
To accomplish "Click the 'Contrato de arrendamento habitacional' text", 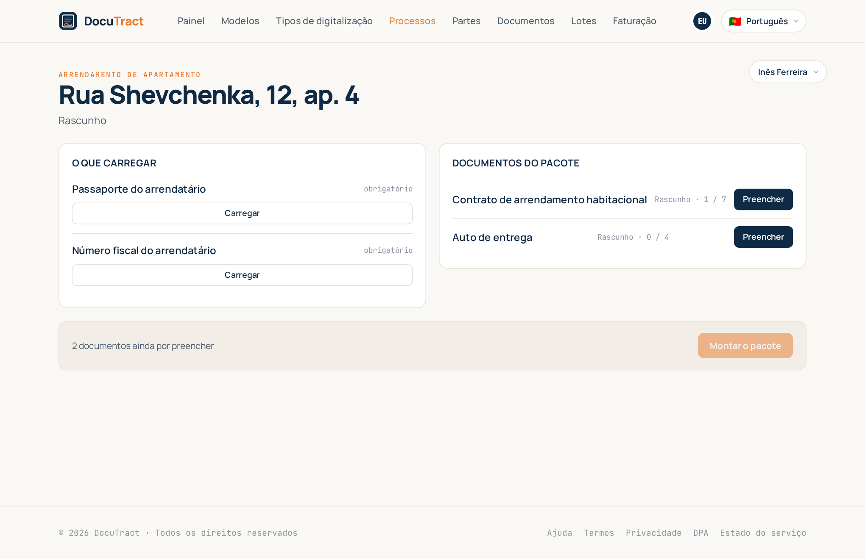I will 549,199.
